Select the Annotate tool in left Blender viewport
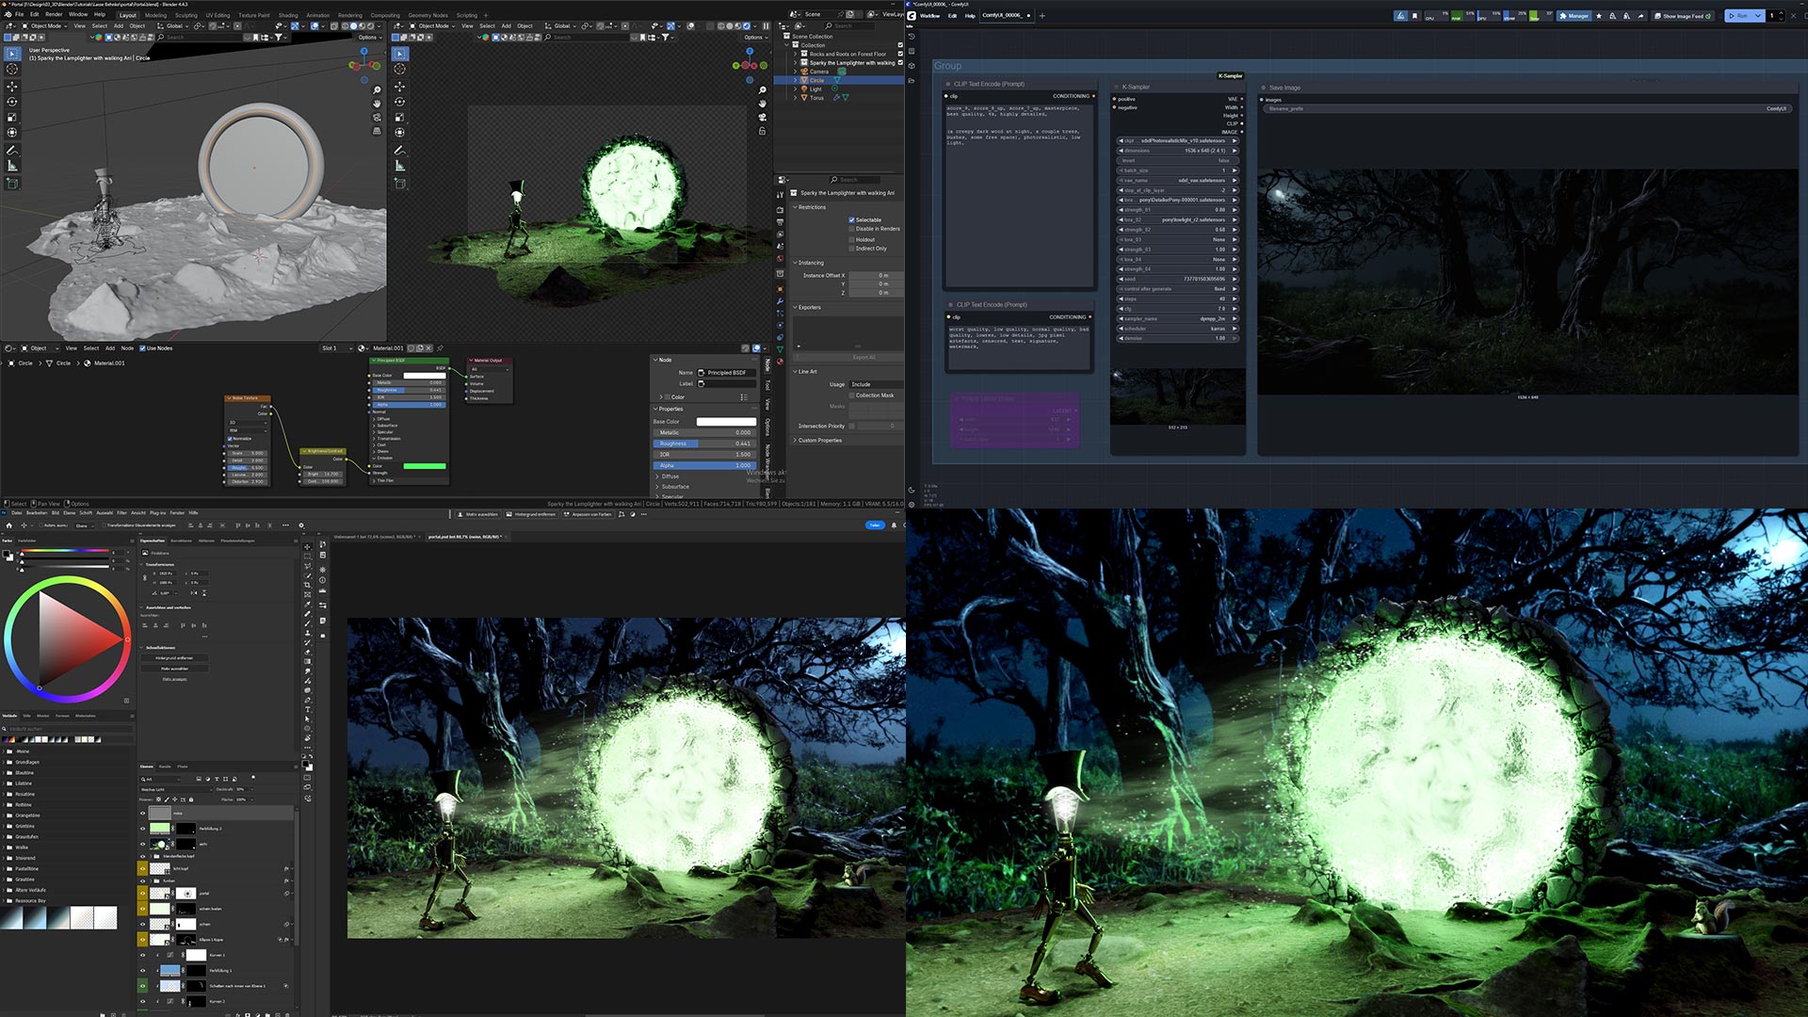This screenshot has width=1808, height=1017. coord(12,150)
